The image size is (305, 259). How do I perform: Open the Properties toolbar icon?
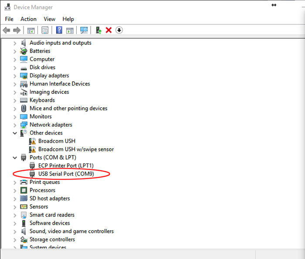coord(45,30)
